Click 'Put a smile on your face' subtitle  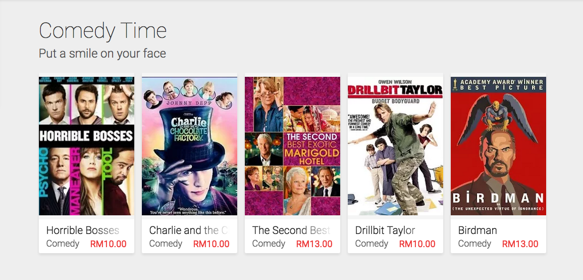[102, 53]
